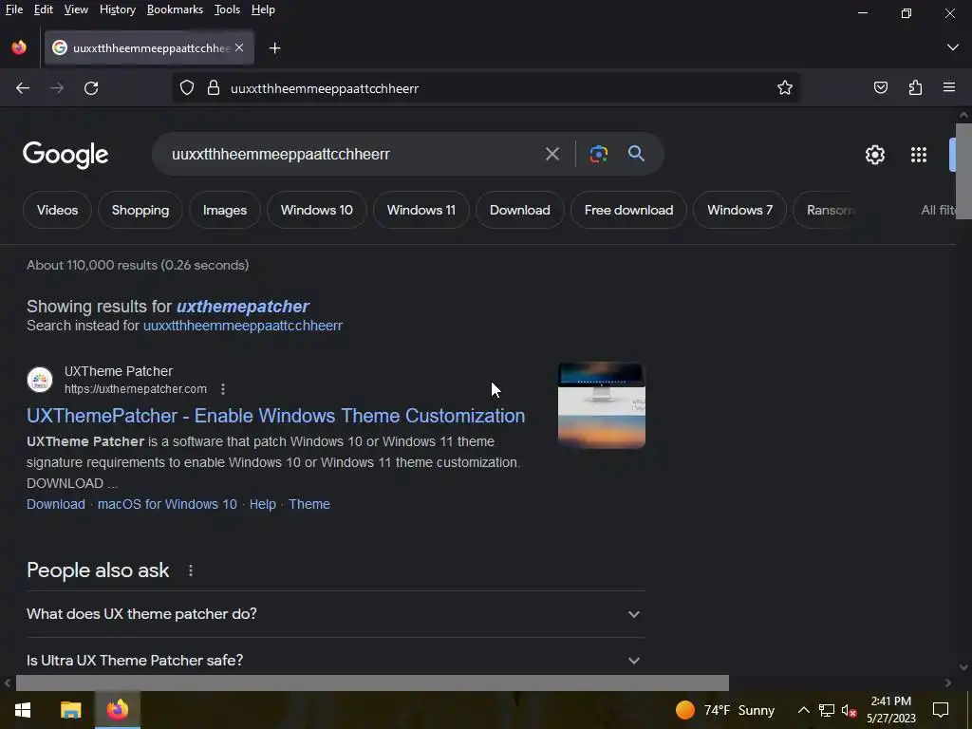Click the corrected term uxthemepatcher link
Image resolution: width=972 pixels, height=729 pixels.
(242, 307)
